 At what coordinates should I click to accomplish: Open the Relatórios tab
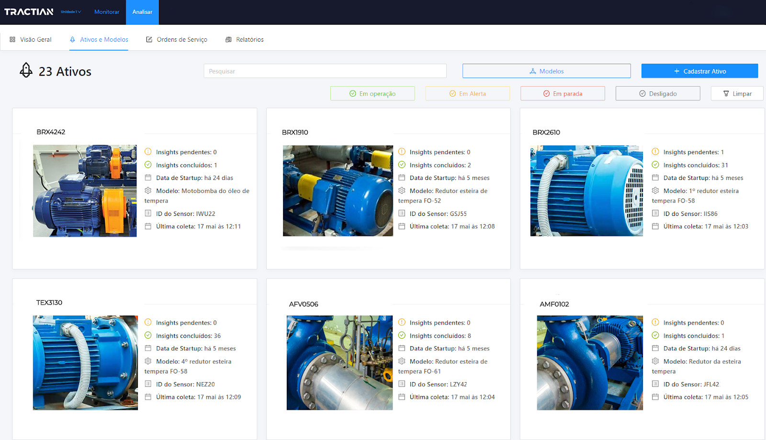(245, 40)
